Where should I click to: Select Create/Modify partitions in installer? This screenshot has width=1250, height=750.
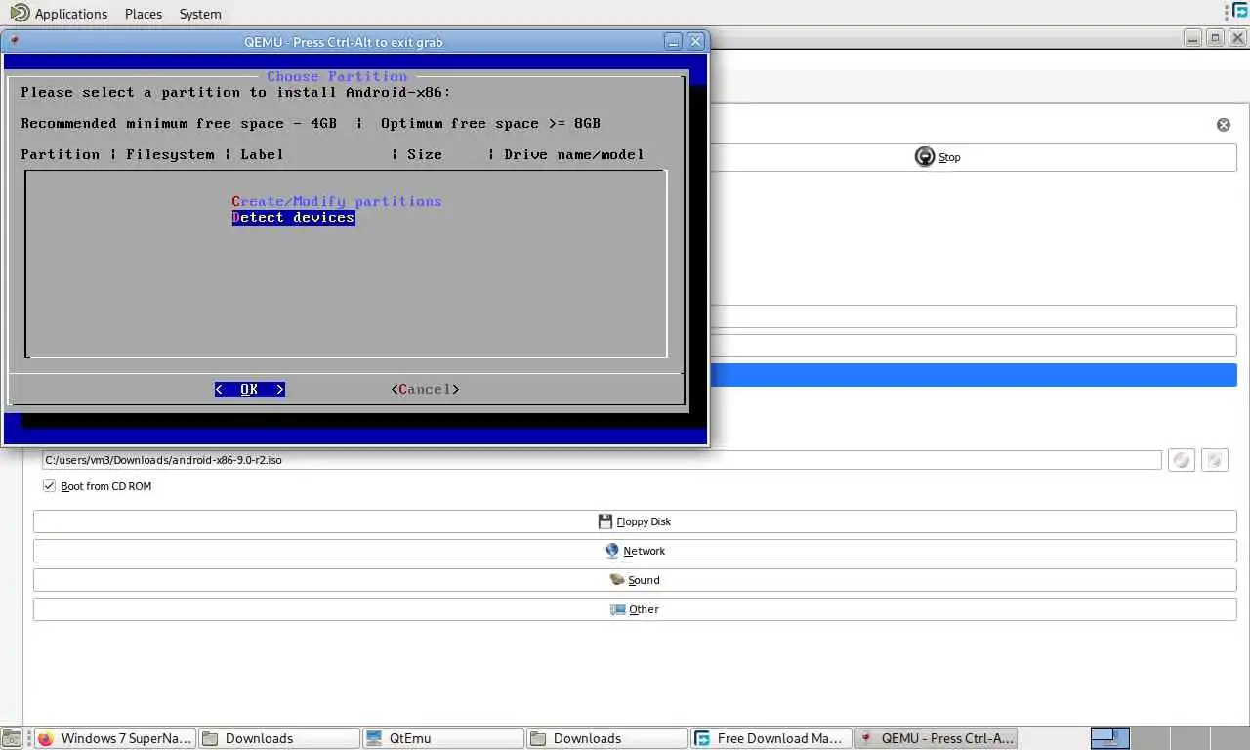(x=337, y=201)
